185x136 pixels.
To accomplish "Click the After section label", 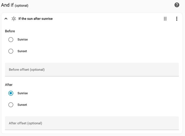I will pyautogui.click(x=9, y=85).
